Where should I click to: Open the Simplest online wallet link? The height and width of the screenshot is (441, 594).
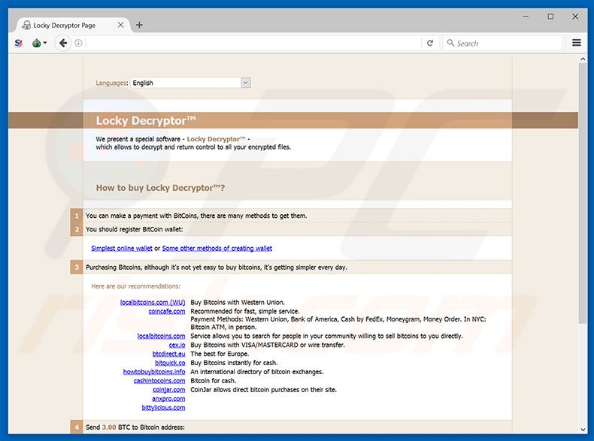(x=122, y=249)
